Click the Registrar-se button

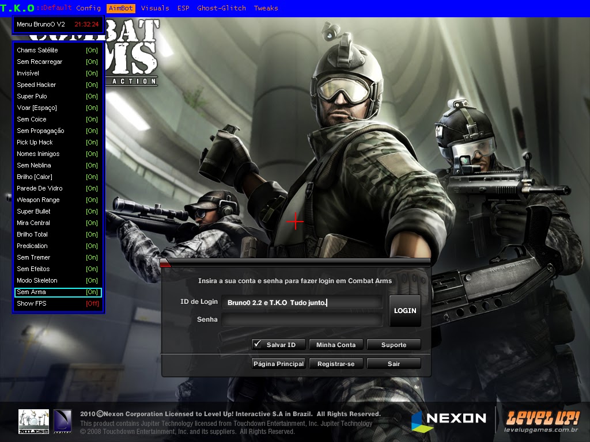coord(336,364)
